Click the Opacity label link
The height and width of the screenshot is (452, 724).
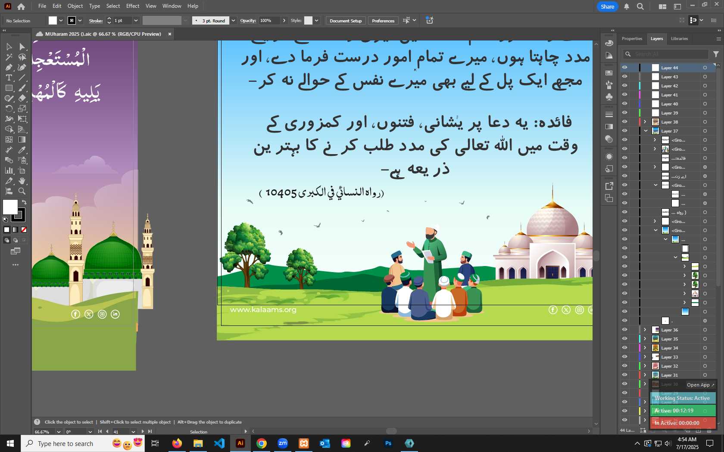tap(248, 21)
